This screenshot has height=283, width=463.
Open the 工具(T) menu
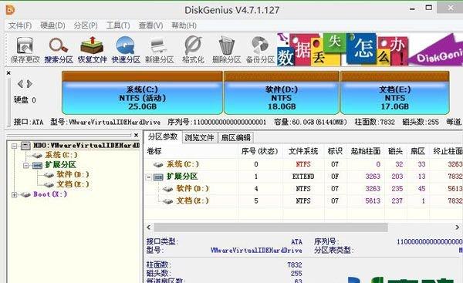pyautogui.click(x=118, y=25)
